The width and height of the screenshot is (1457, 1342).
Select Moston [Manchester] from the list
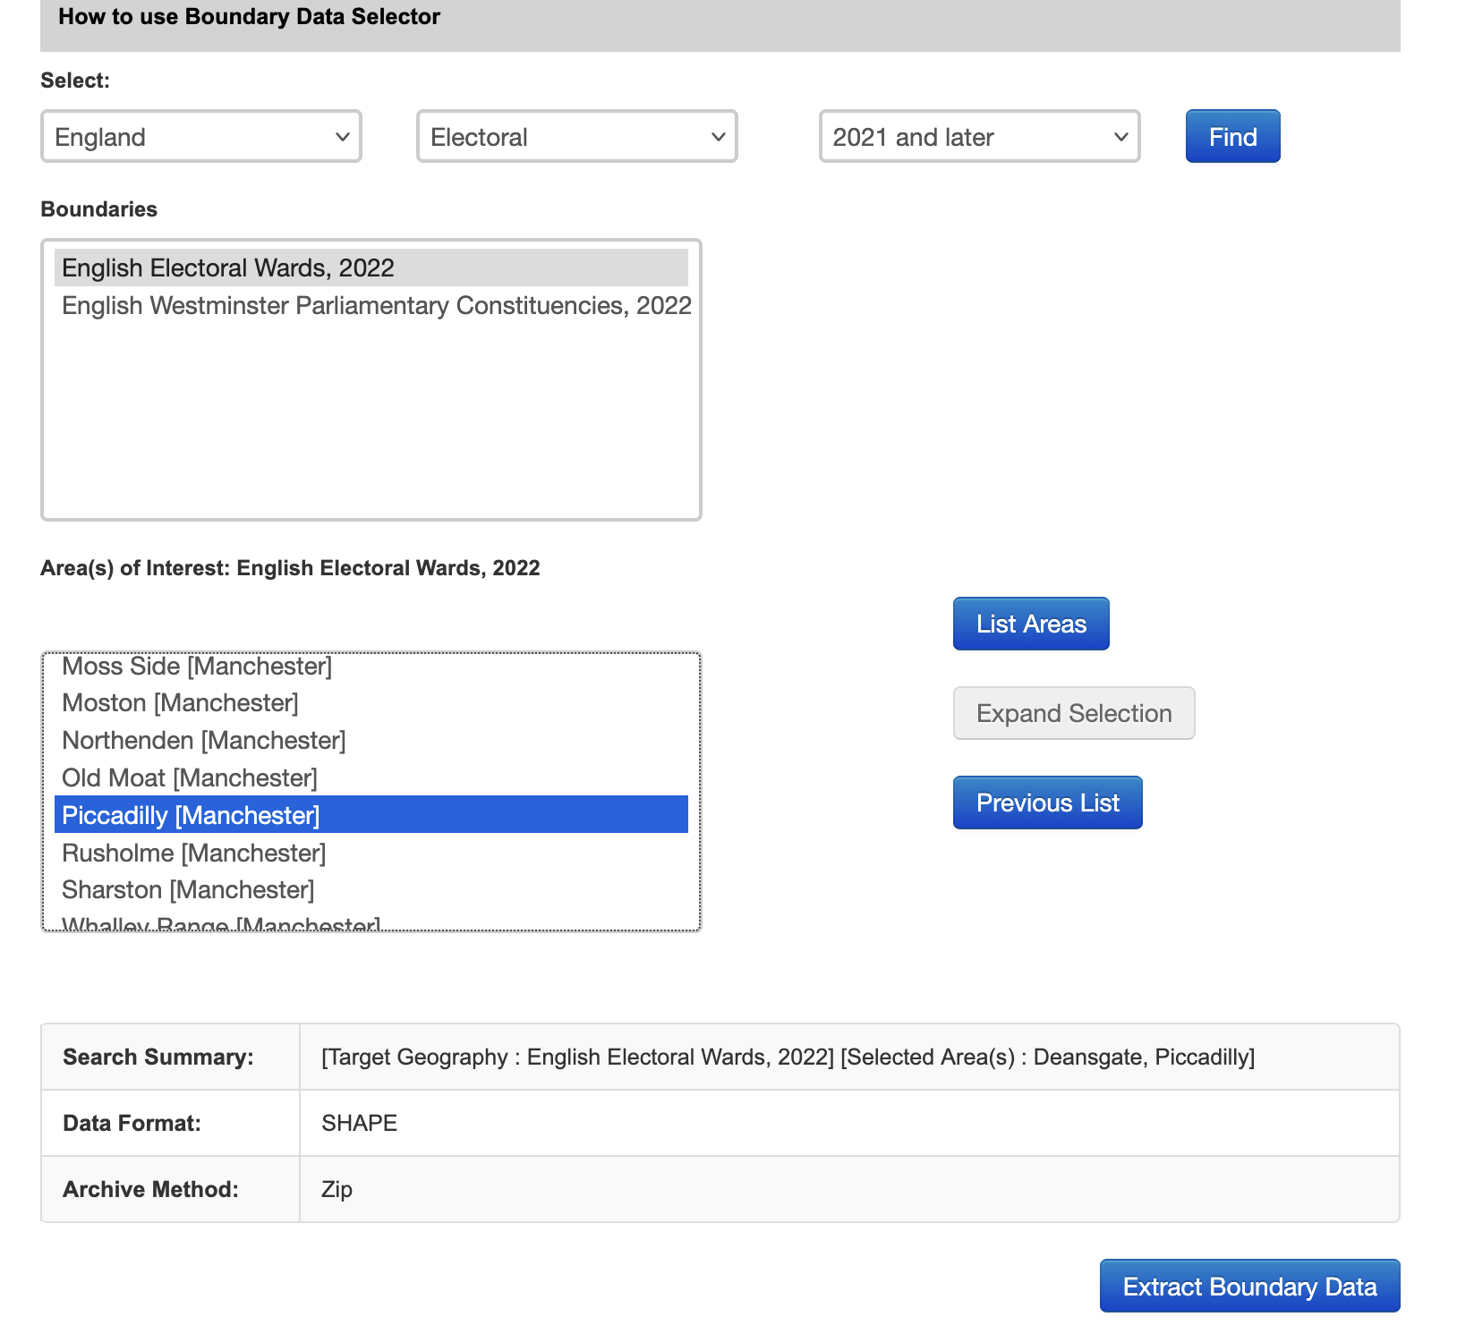point(180,703)
